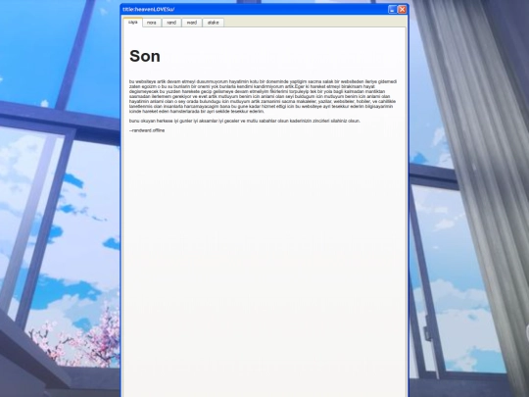Switch to the 'ward' tab

192,23
